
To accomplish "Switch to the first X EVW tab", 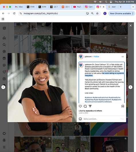I will pyautogui.click(x=31, y=7).
